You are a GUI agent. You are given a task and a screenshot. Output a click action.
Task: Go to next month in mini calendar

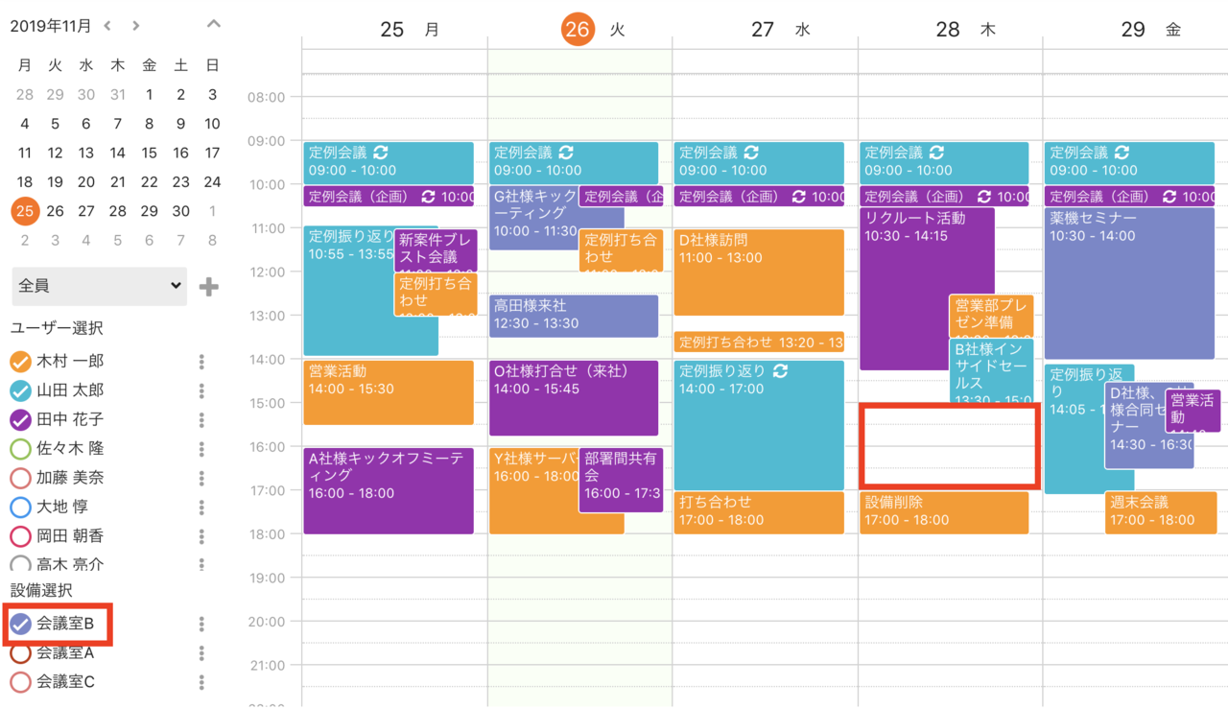[136, 26]
